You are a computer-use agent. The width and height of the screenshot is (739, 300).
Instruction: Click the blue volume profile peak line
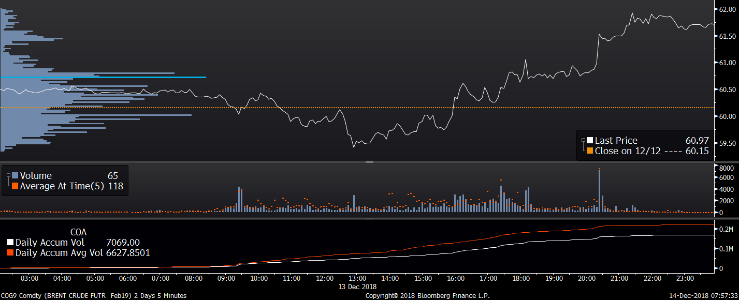coord(103,77)
